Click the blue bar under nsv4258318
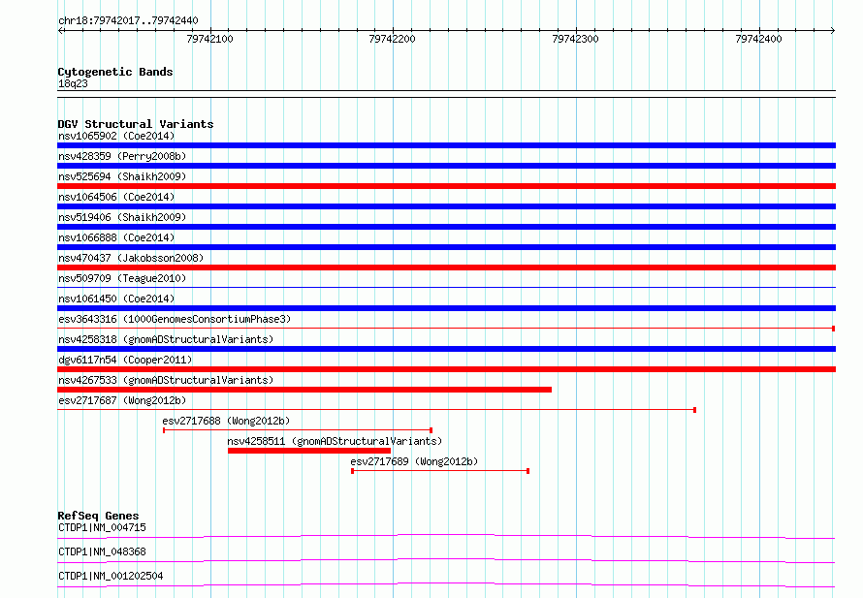This screenshot has width=863, height=598. click(446, 349)
